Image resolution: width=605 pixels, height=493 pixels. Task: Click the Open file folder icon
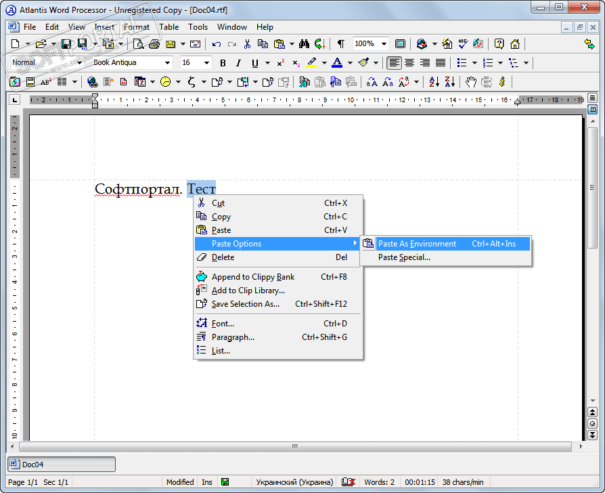point(41,44)
